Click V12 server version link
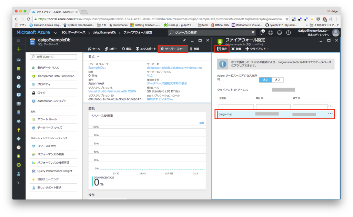Image resolution: width=353 pixels, height=217 pixels. click(x=150, y=75)
